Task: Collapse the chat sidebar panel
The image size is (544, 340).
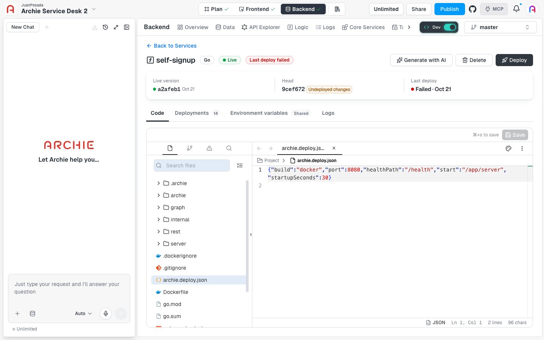Action: pyautogui.click(x=127, y=27)
